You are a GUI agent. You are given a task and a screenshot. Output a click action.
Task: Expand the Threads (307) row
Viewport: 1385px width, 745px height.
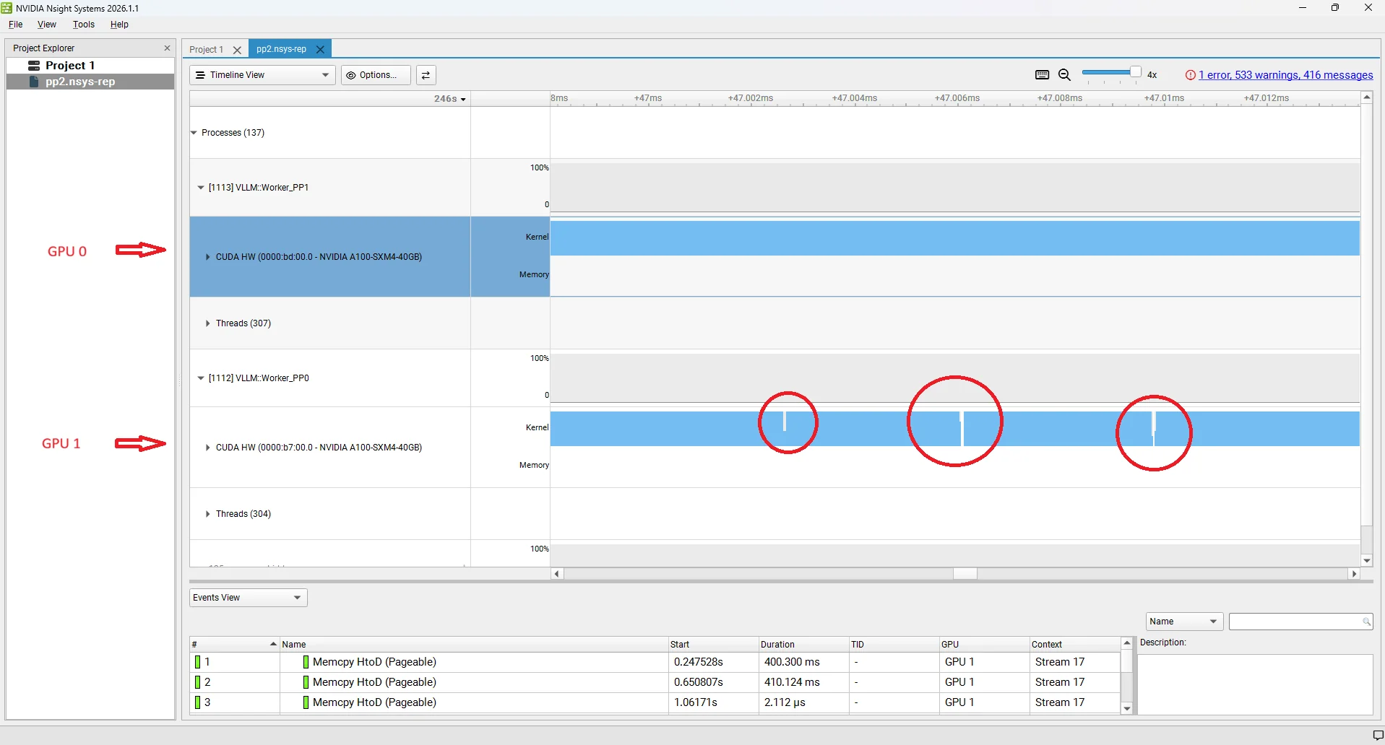[208, 323]
